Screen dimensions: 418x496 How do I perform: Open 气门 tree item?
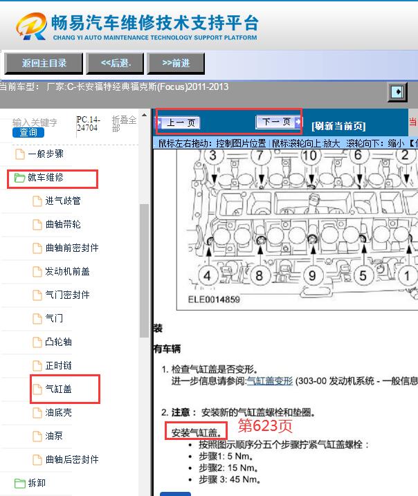pyautogui.click(x=54, y=318)
